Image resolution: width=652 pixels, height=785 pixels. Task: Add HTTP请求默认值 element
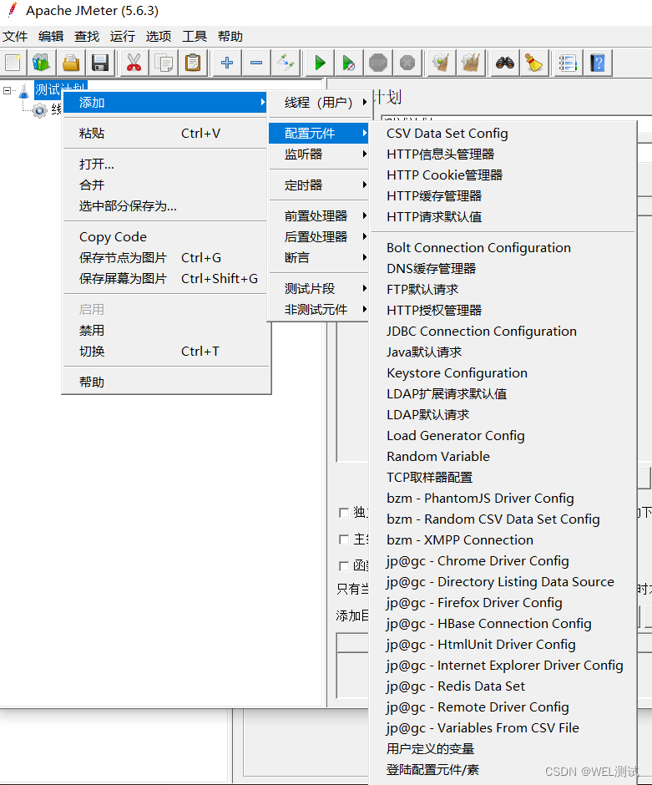point(503,217)
